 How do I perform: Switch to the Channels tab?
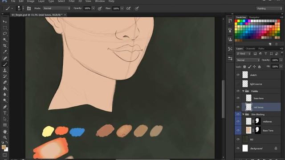250,48
